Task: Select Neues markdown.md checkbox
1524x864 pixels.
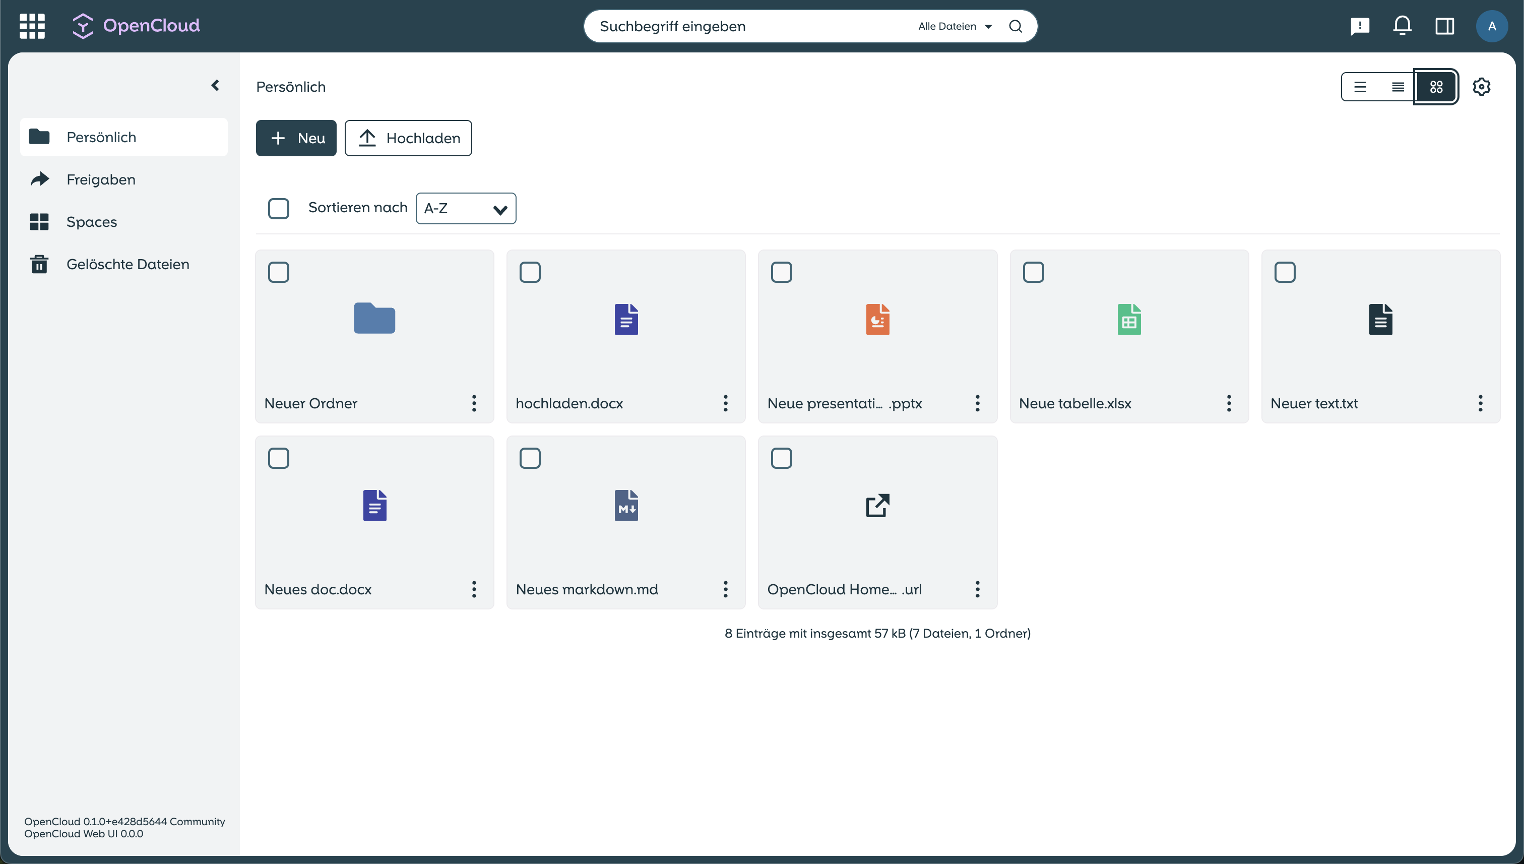Action: (530, 458)
